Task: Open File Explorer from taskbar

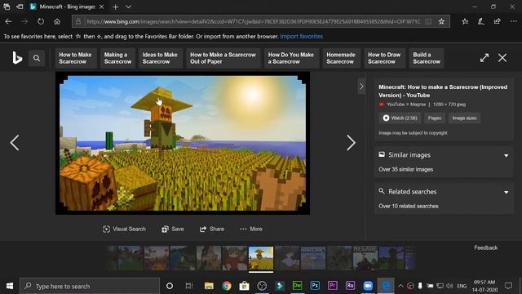Action: coord(209,286)
